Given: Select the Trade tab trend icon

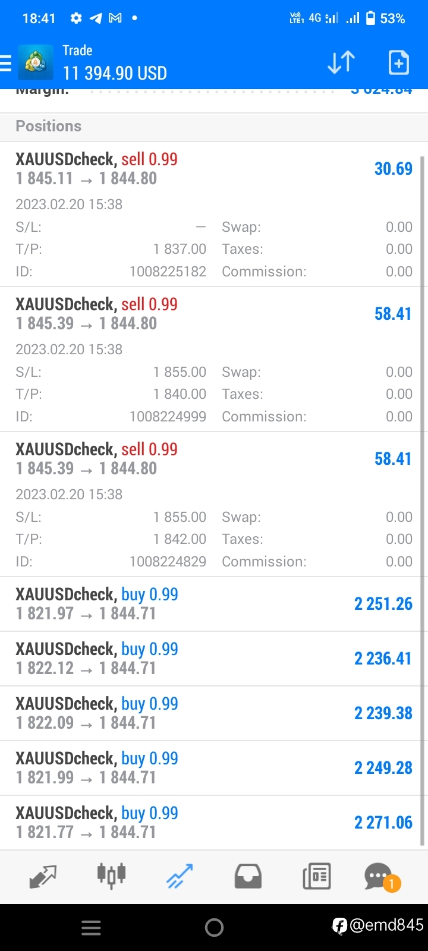Looking at the screenshot, I should click(x=180, y=877).
